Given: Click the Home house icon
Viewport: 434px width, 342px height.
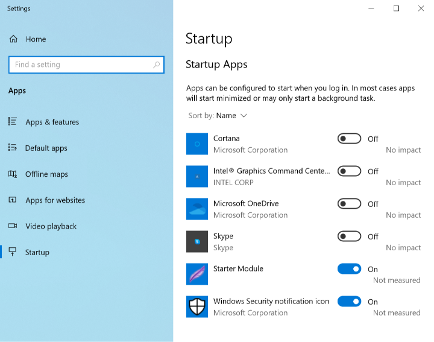Looking at the screenshot, I should click(13, 39).
